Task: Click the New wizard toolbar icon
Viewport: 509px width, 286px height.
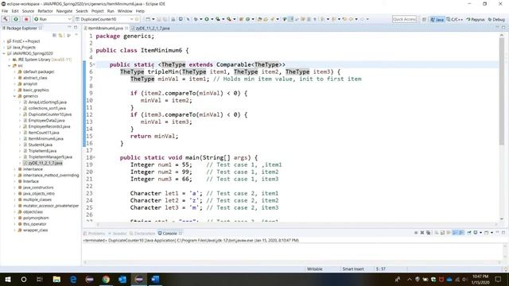Action: coord(148,19)
